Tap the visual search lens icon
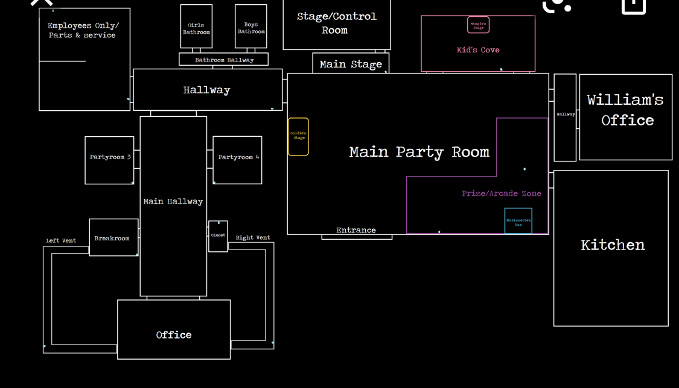 557,5
